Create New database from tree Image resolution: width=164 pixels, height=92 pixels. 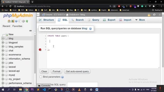click(x=11, y=34)
